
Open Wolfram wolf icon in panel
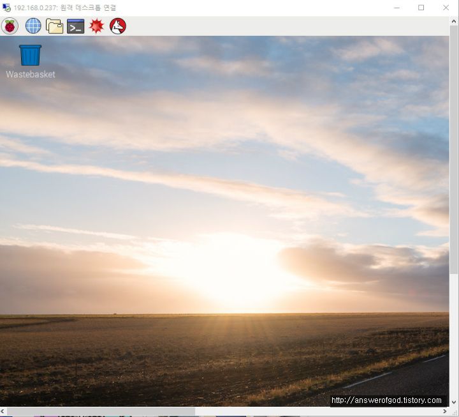click(118, 26)
